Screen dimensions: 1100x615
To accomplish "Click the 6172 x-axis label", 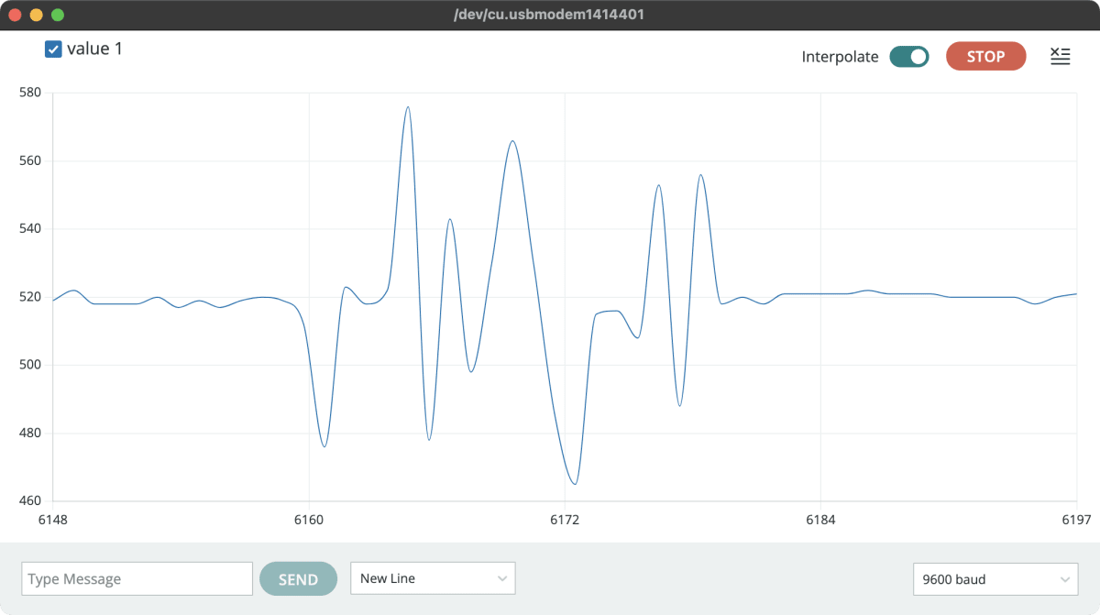I will click(565, 520).
